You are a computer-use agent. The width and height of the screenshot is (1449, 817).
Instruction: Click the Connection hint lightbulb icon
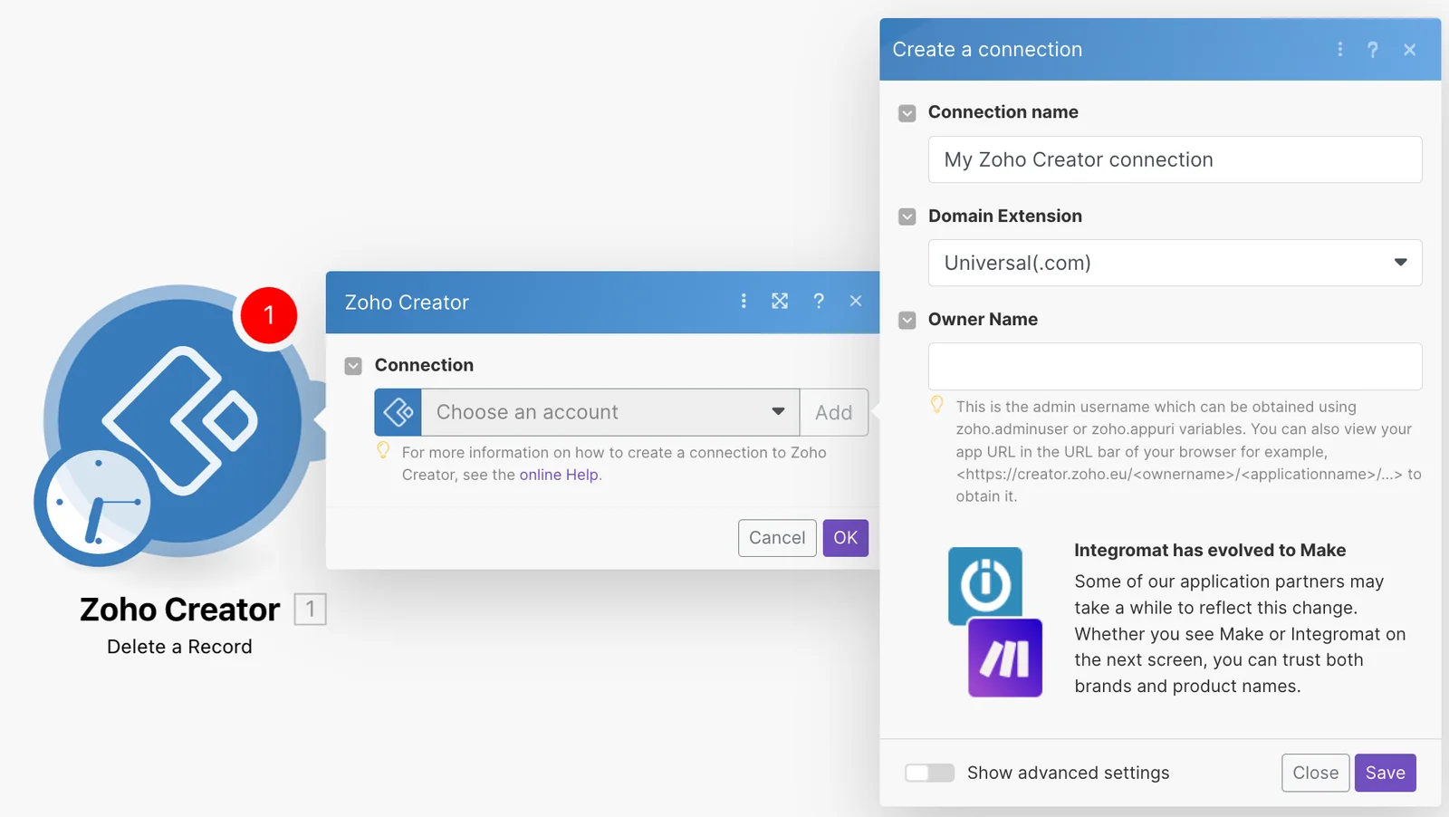pos(383,450)
